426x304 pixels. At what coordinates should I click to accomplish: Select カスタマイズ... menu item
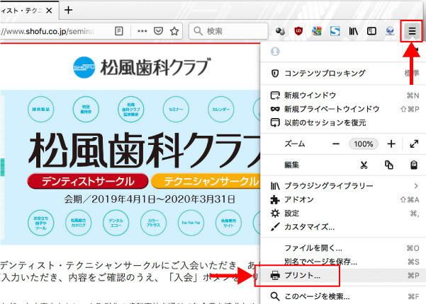click(343, 227)
